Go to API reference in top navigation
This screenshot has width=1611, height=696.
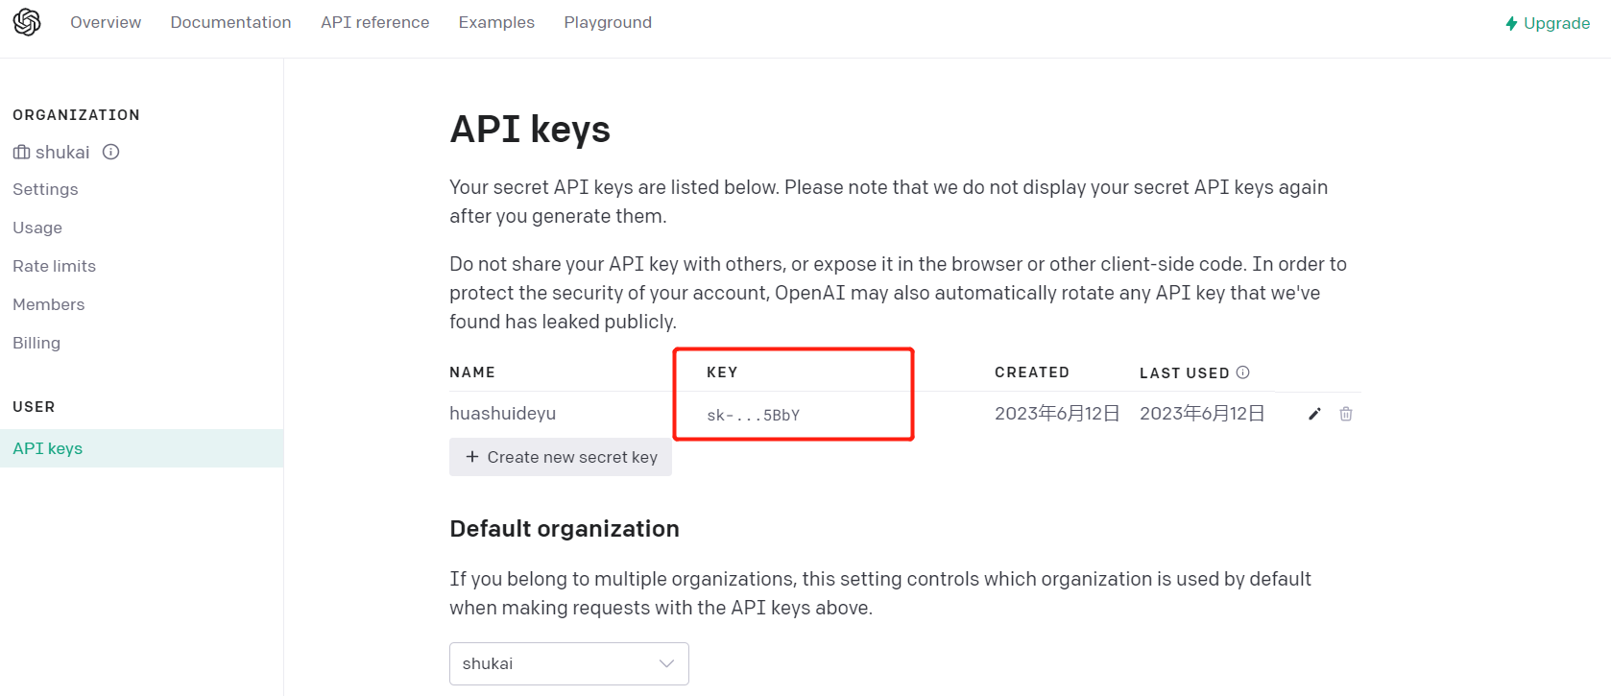click(374, 22)
